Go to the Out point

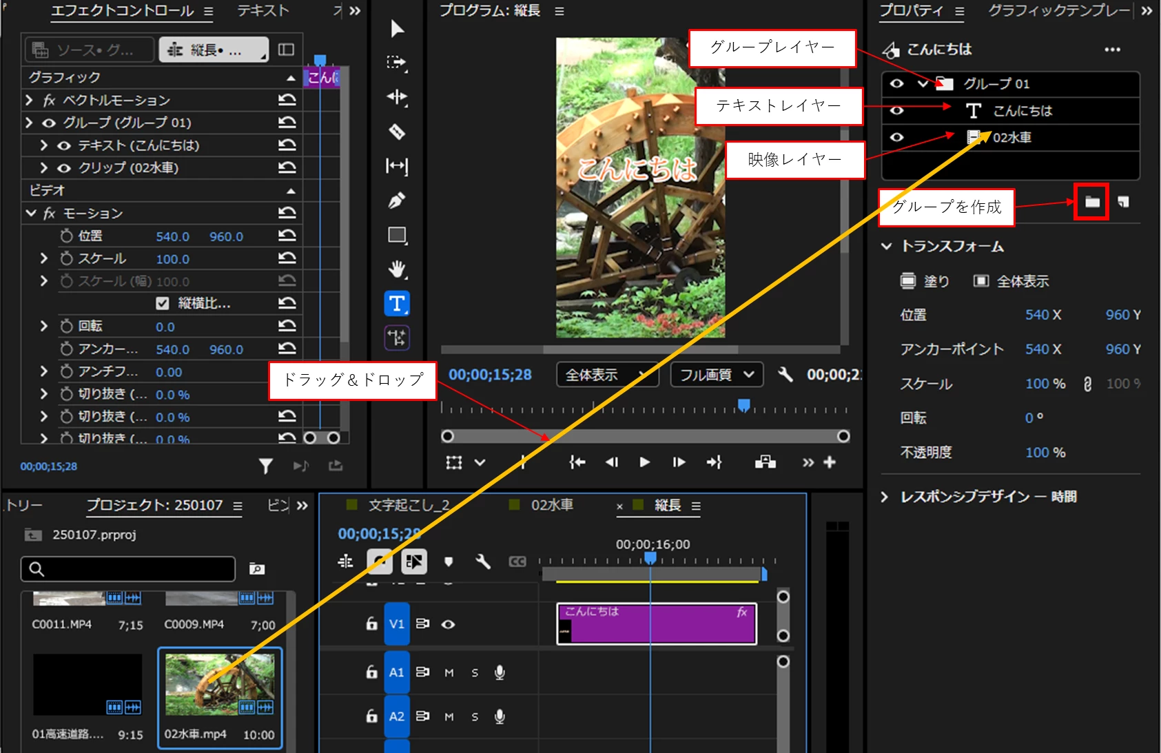(715, 462)
